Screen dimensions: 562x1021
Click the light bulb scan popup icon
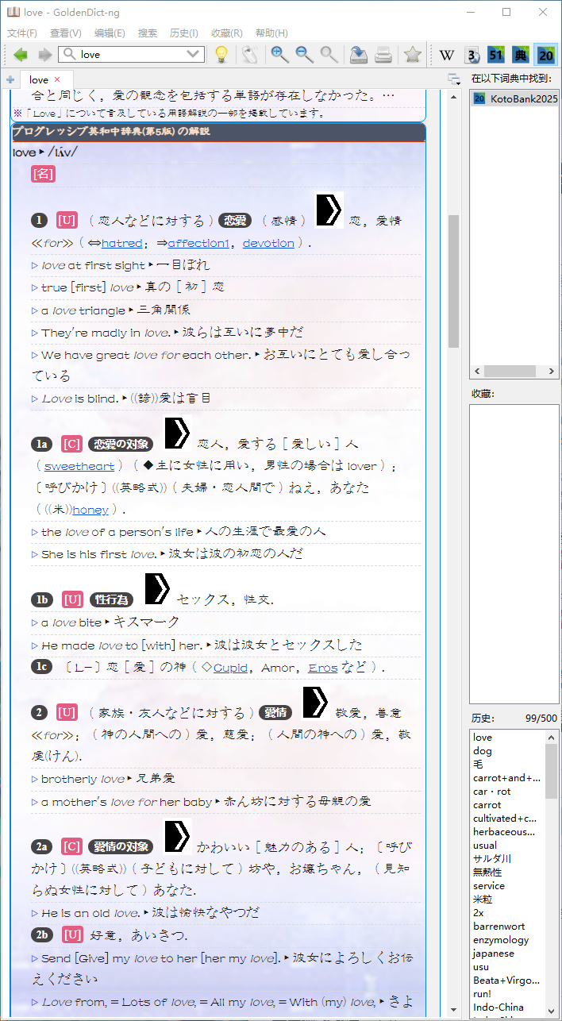tap(221, 55)
